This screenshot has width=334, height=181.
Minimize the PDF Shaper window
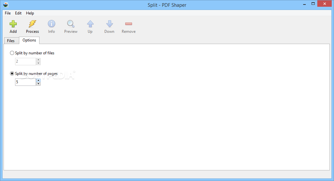[x=304, y=4]
